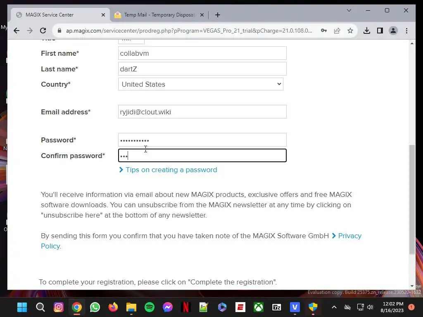Open Chrome three-dot menu
Screen dimensions: 423x317
(x=406, y=31)
